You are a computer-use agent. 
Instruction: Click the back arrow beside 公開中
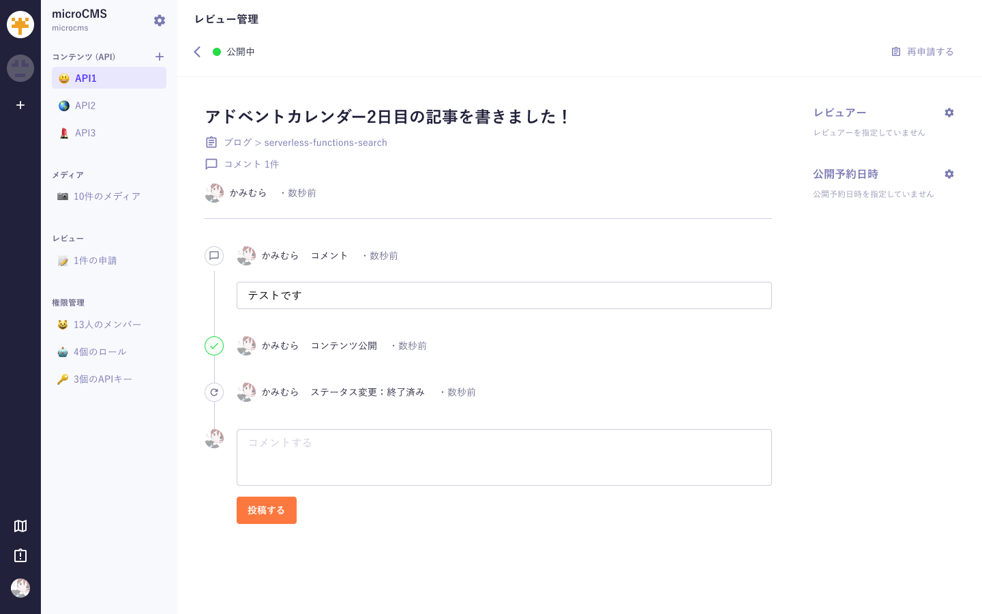pyautogui.click(x=197, y=52)
